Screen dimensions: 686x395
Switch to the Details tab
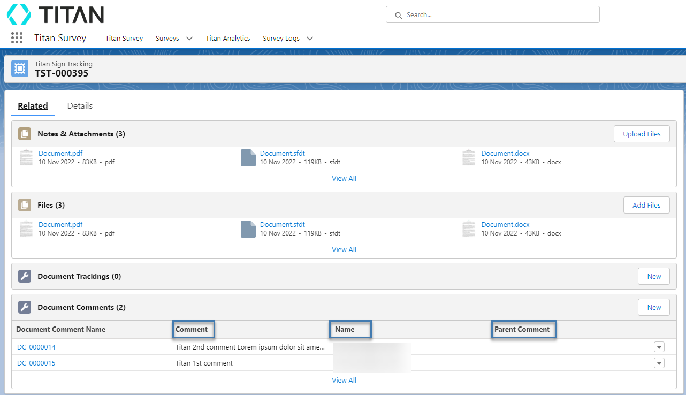80,106
